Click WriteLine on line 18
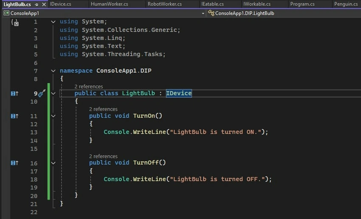This screenshot has width=361, height=219. click(x=149, y=179)
